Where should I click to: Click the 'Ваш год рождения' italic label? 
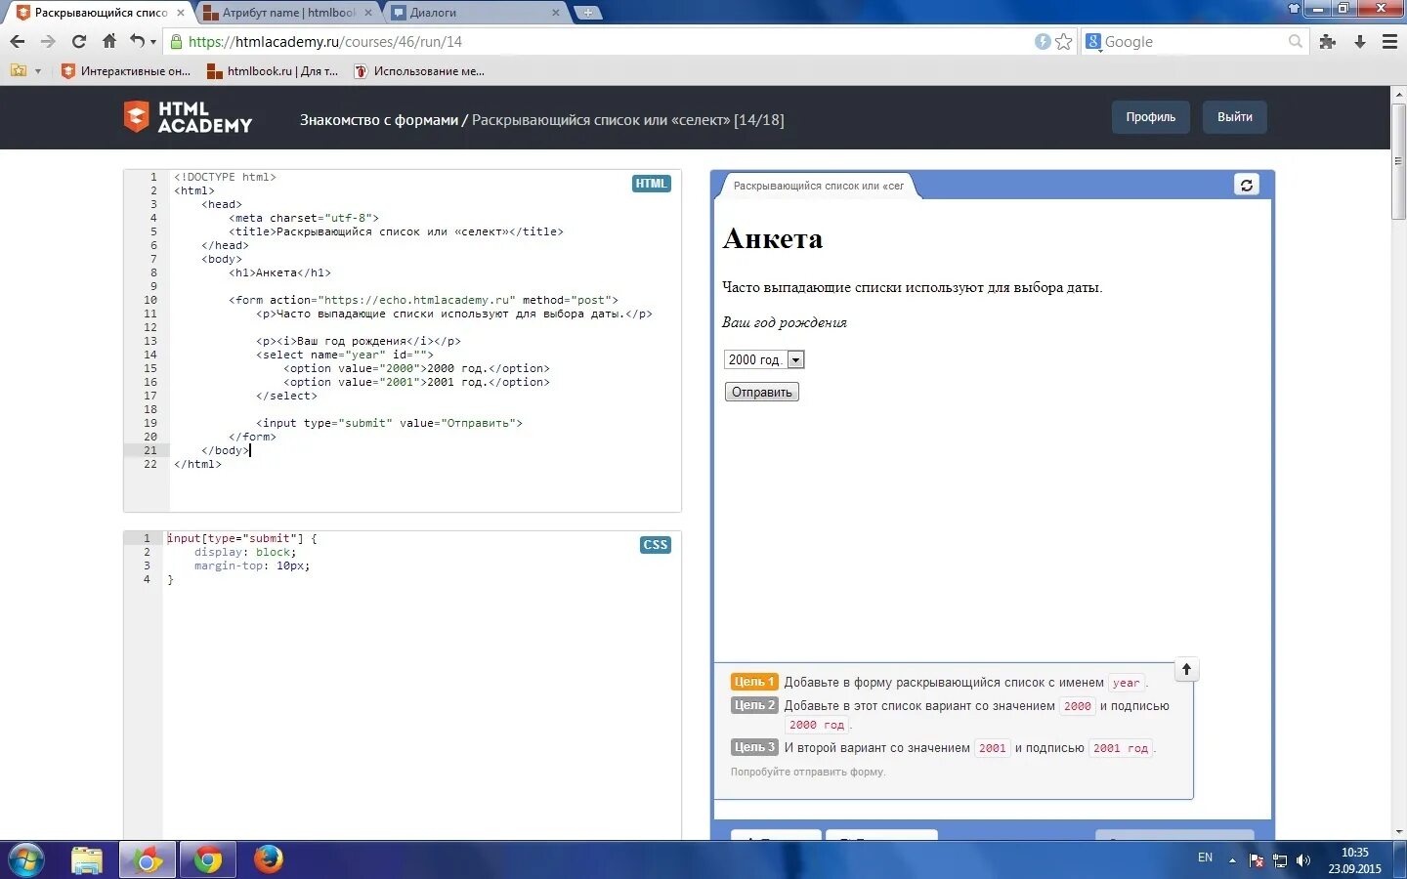(x=785, y=322)
